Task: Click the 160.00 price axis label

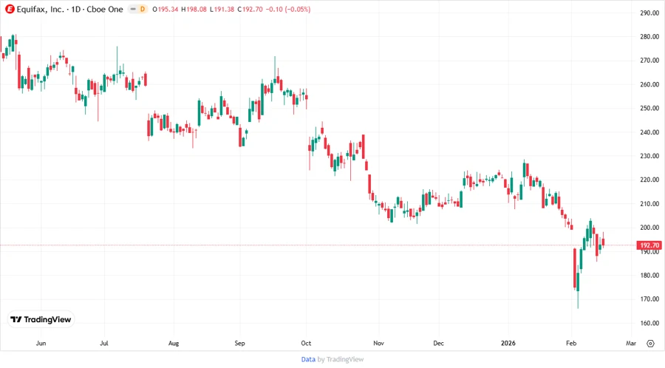Action: click(x=649, y=323)
